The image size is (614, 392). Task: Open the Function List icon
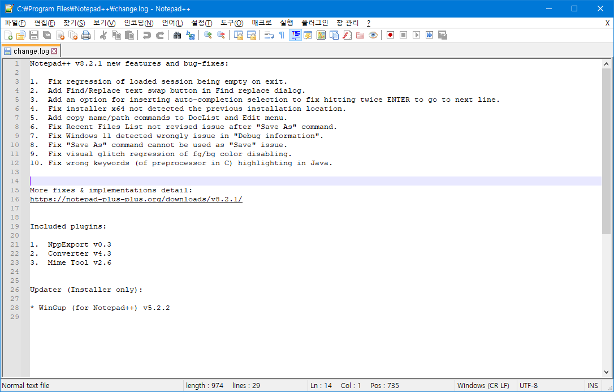pos(347,35)
